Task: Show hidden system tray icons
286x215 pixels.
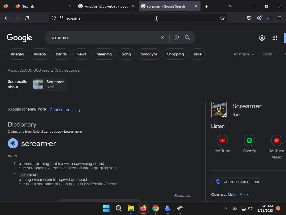Action: 226,208
